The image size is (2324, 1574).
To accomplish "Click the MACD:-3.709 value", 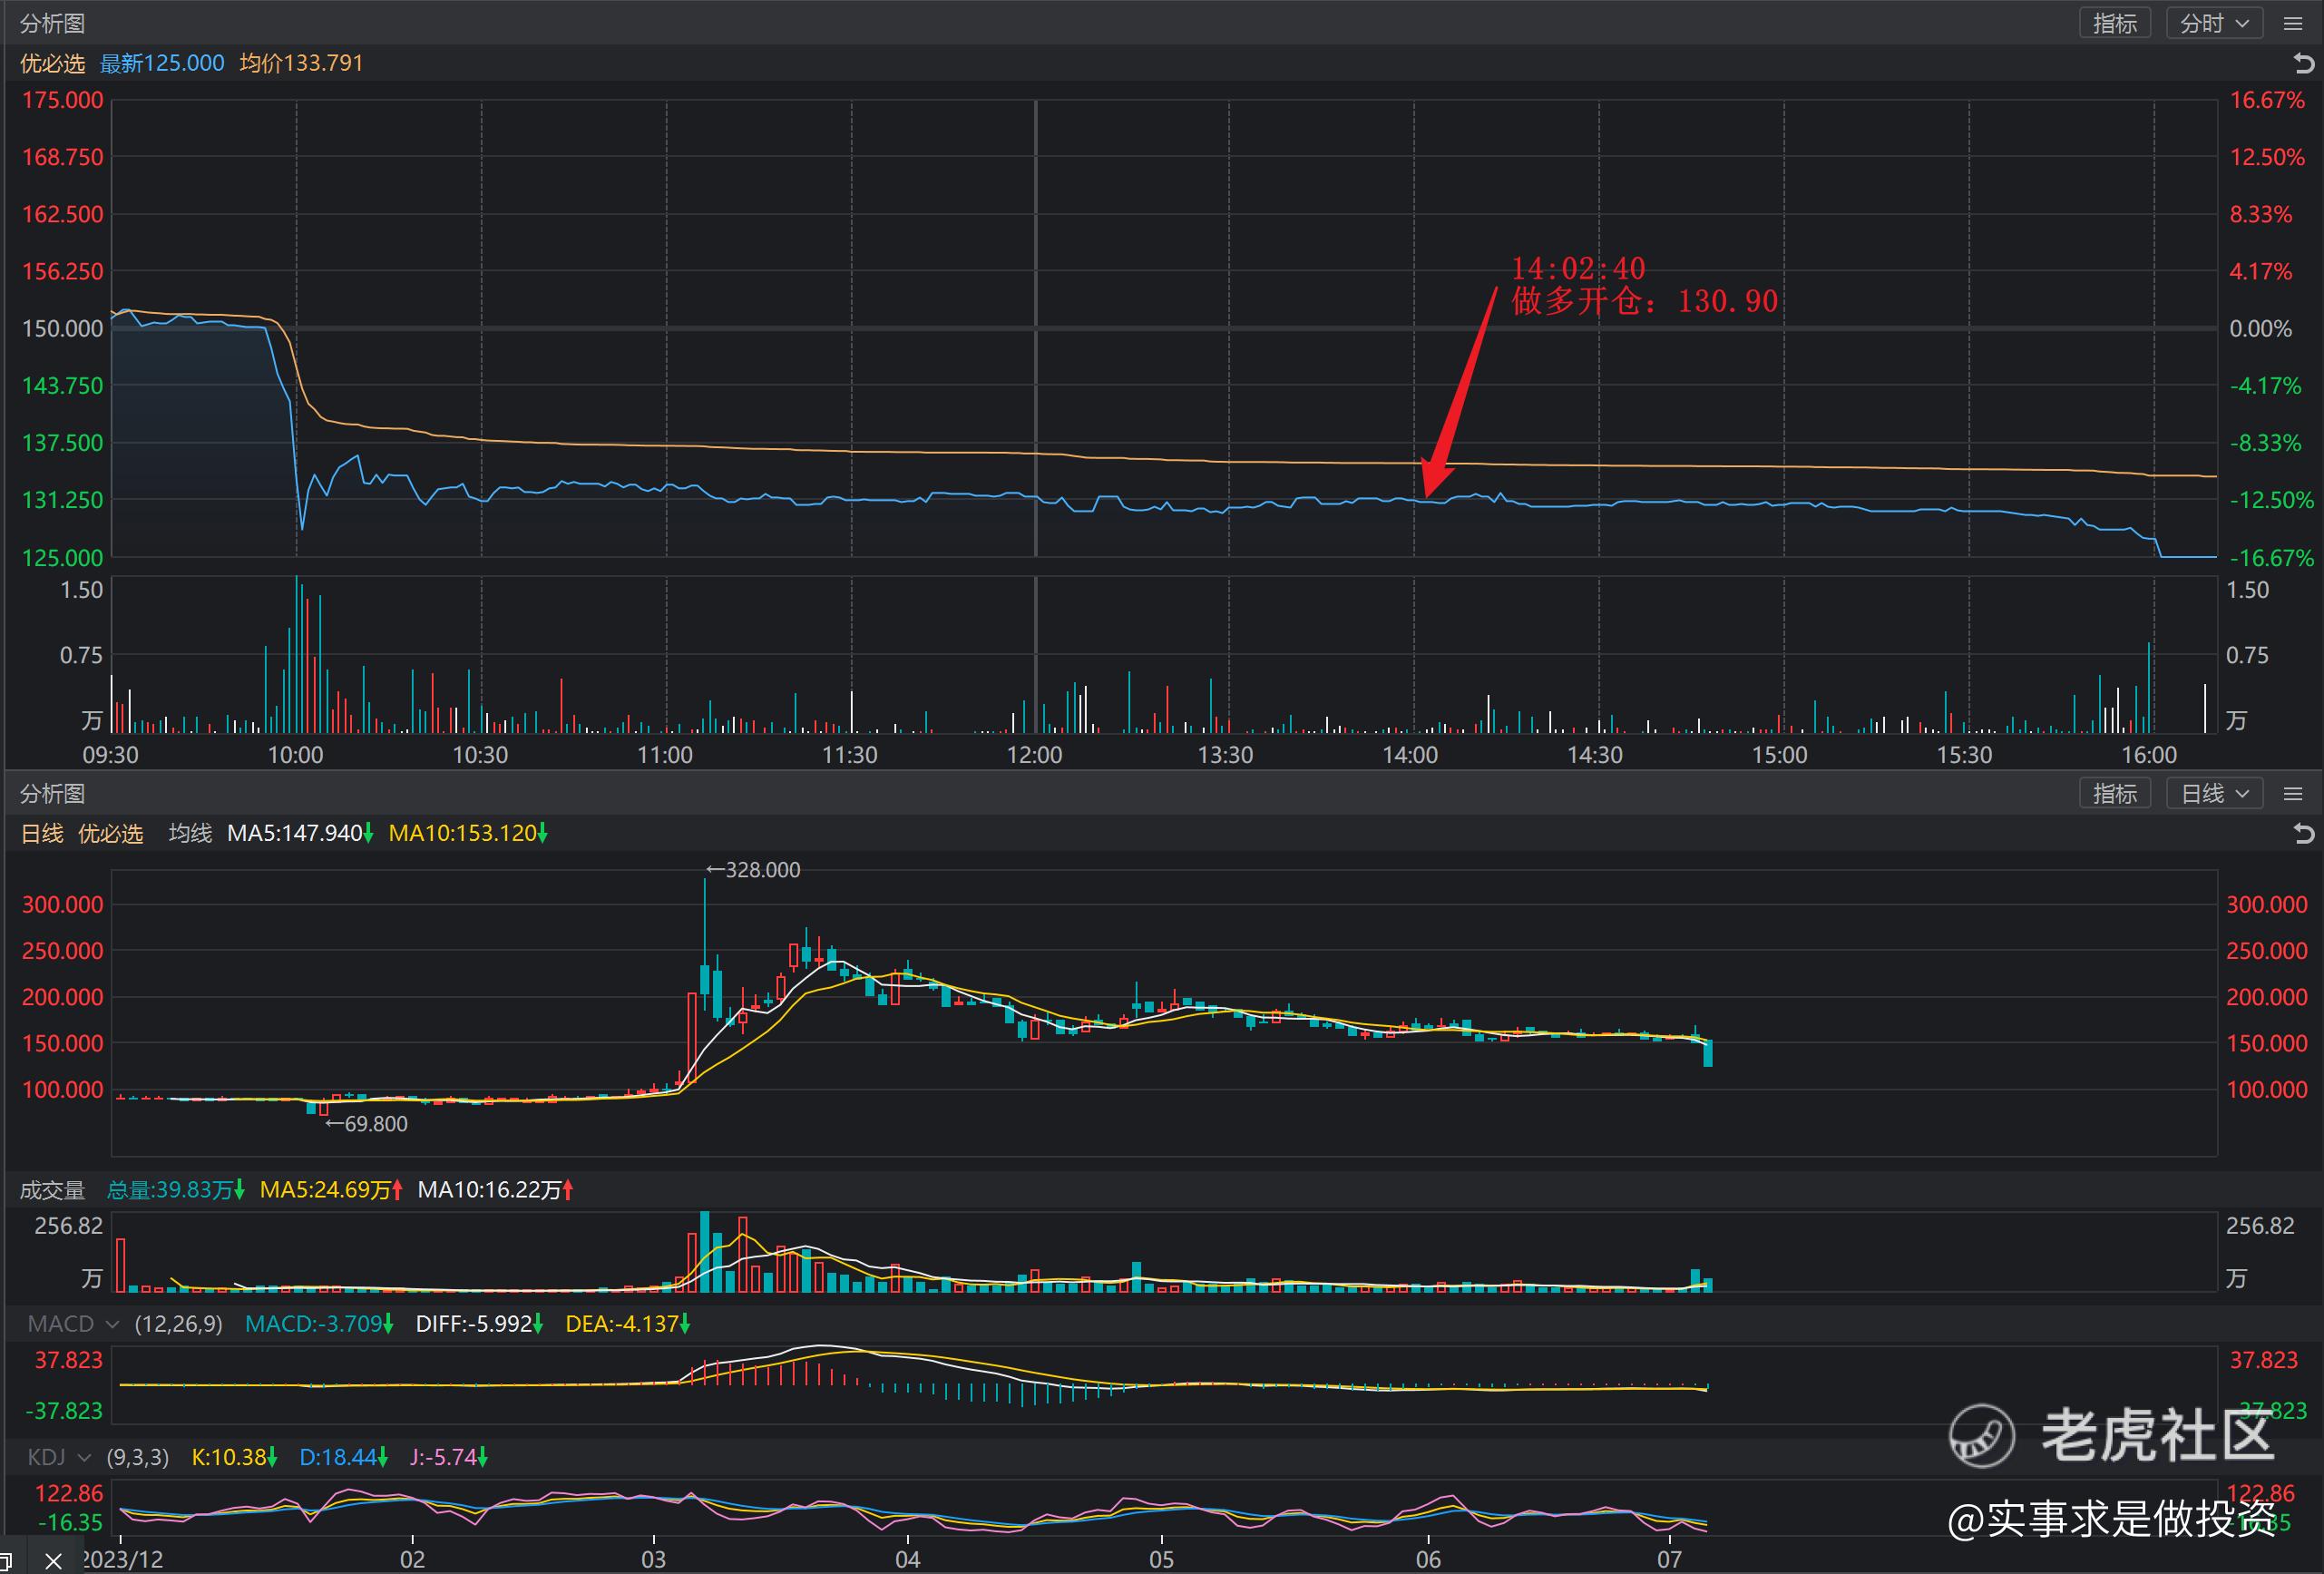I will coord(319,1324).
